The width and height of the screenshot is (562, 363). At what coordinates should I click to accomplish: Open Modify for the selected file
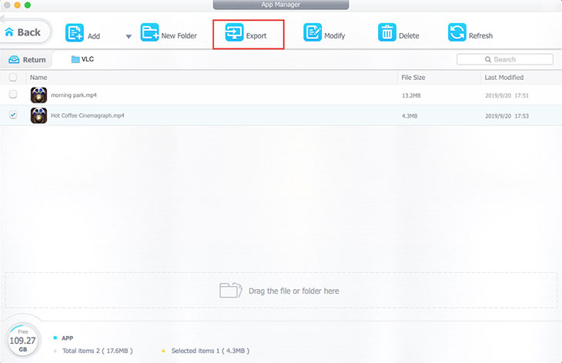point(313,35)
